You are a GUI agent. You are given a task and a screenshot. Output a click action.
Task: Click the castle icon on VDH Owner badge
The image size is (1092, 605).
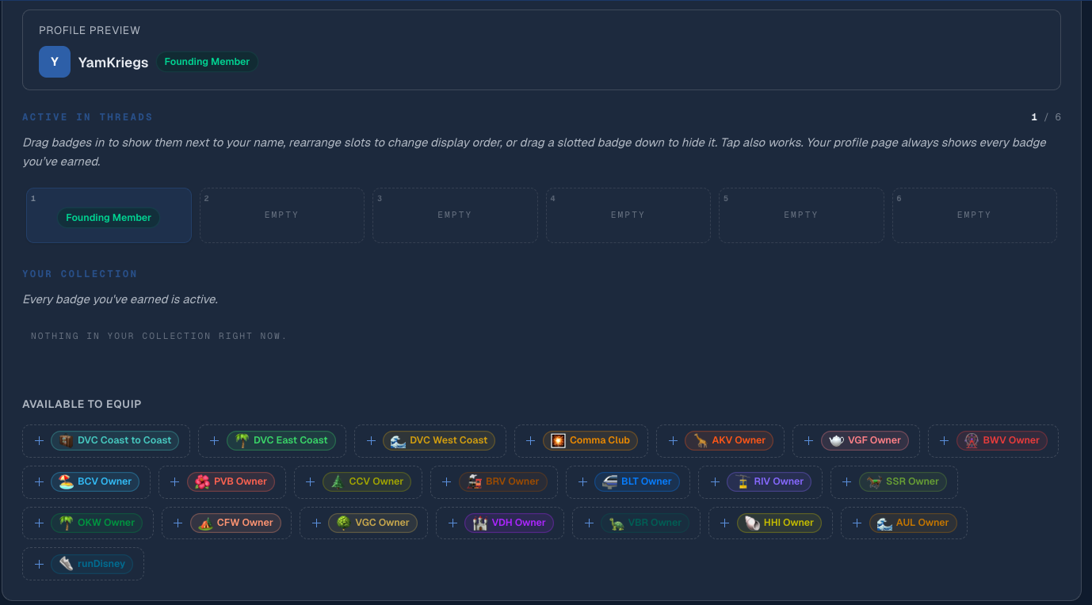[x=479, y=523]
